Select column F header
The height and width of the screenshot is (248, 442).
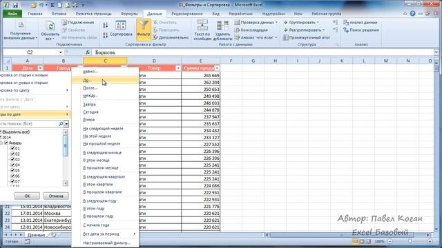tap(231, 61)
